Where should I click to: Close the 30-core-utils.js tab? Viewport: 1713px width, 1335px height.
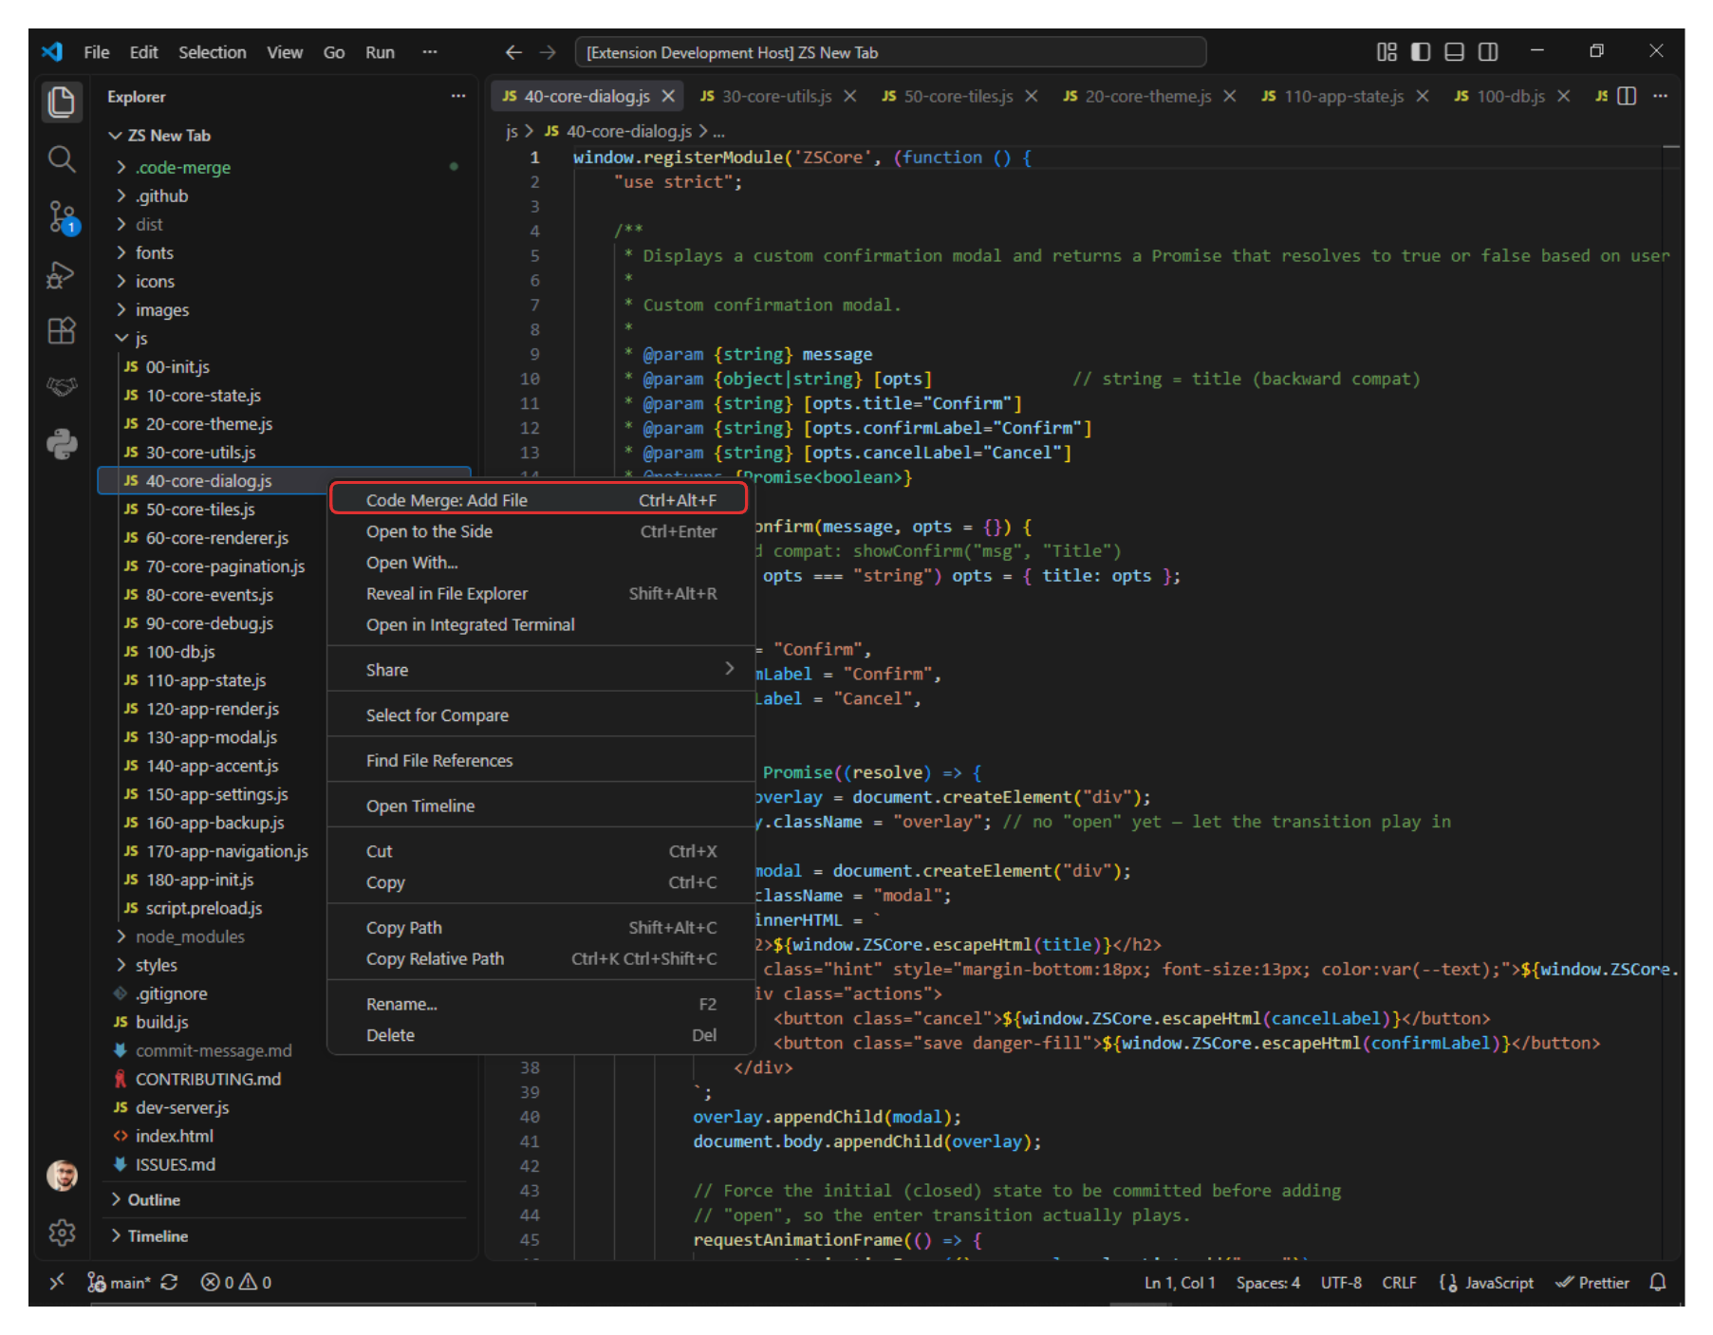click(850, 96)
